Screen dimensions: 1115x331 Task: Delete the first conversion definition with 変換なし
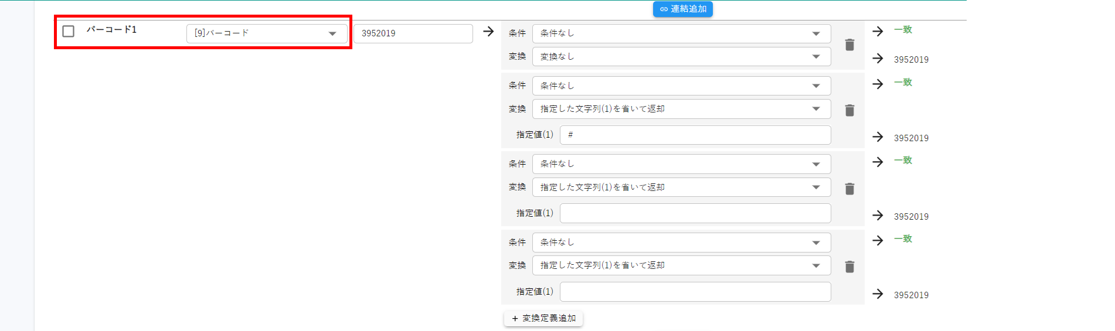849,45
